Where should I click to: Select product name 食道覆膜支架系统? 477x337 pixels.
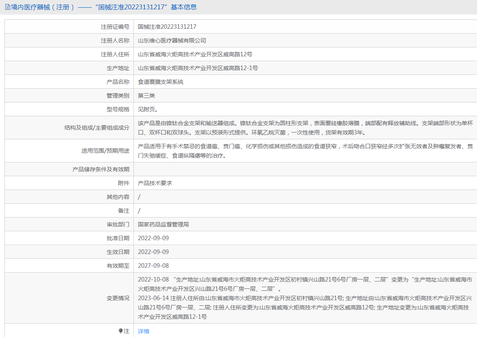coord(161,82)
